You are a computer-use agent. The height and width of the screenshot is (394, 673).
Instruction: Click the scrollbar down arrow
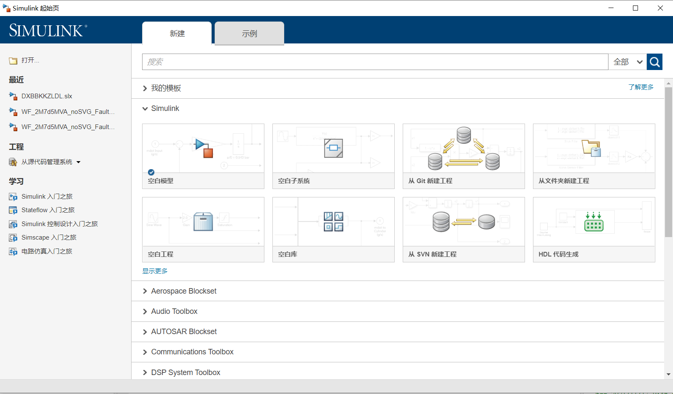668,374
